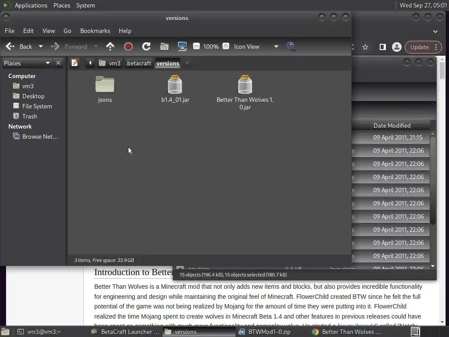Image resolution: width=449 pixels, height=337 pixels.
Task: Switch to the BTWMod1-0.zip taskbar item
Action: [x=272, y=332]
